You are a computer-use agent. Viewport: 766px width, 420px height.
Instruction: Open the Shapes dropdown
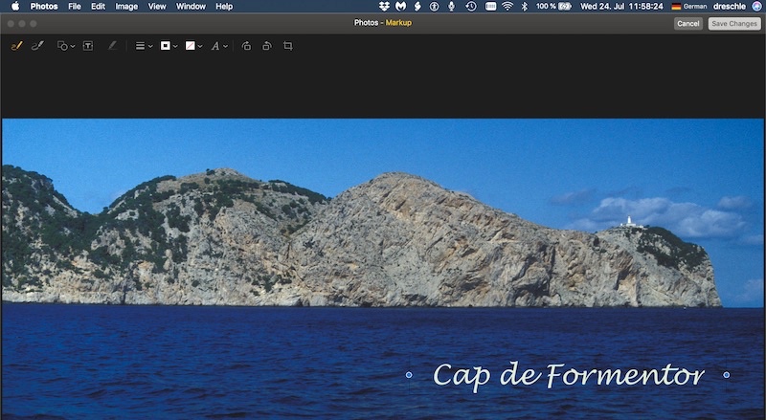click(65, 45)
